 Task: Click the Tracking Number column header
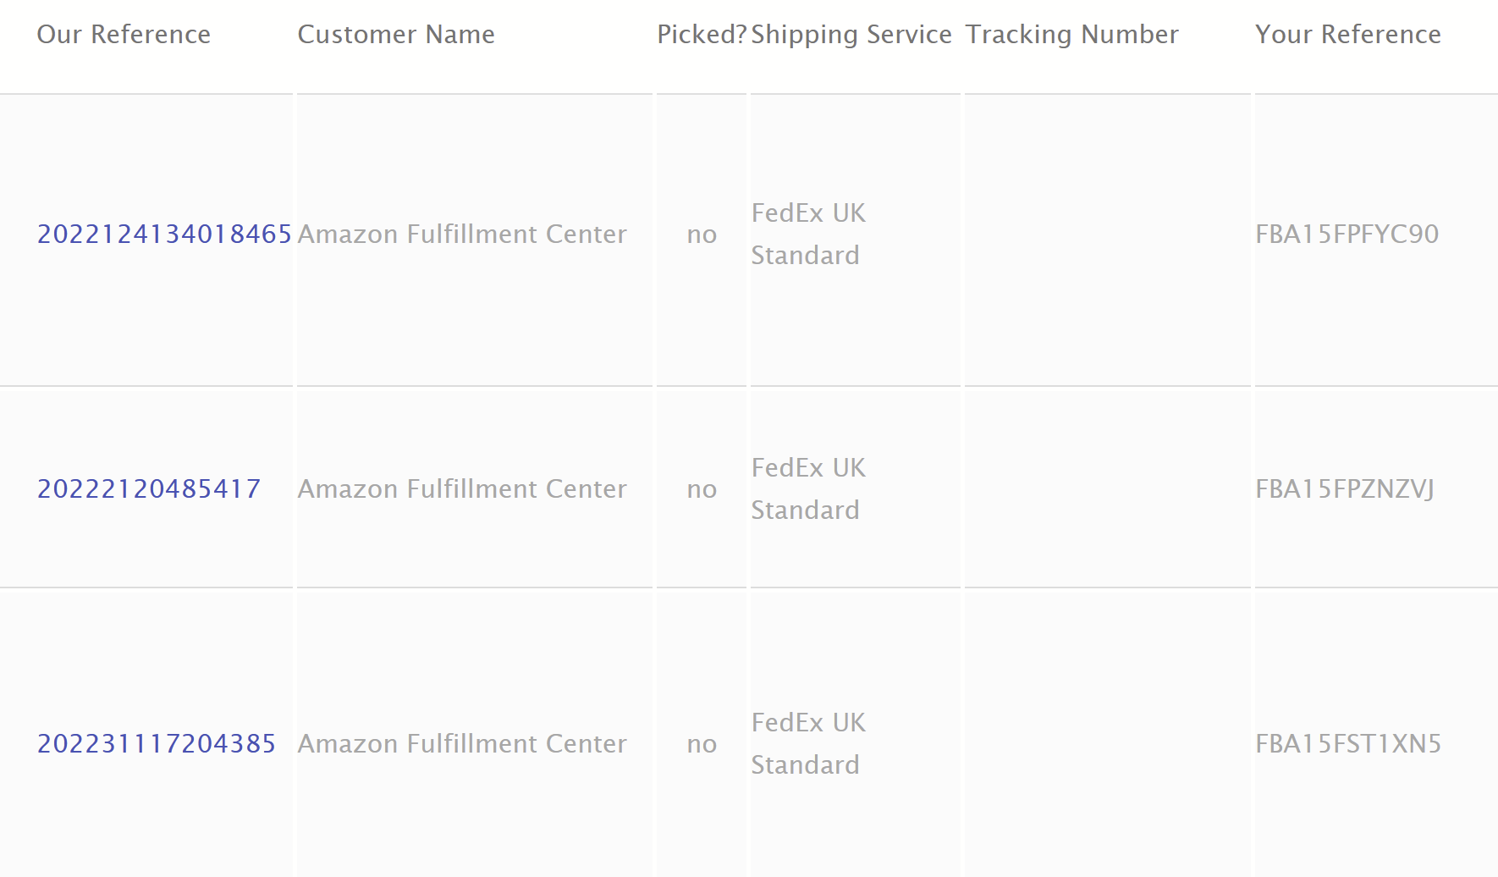(x=1071, y=34)
